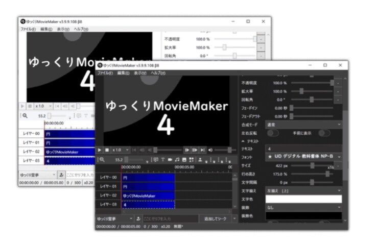376x245 pixels.
Task: Add a video item with the camera icon
Action: [x=170, y=160]
